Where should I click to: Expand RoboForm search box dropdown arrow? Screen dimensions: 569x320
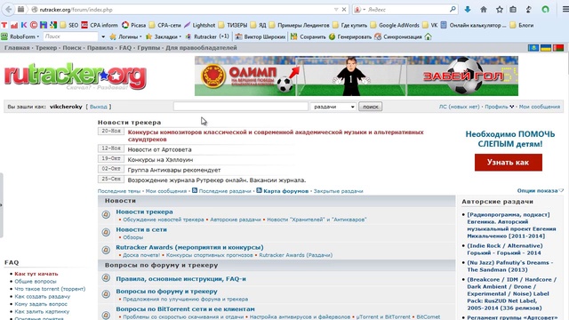pyautogui.click(x=103, y=36)
